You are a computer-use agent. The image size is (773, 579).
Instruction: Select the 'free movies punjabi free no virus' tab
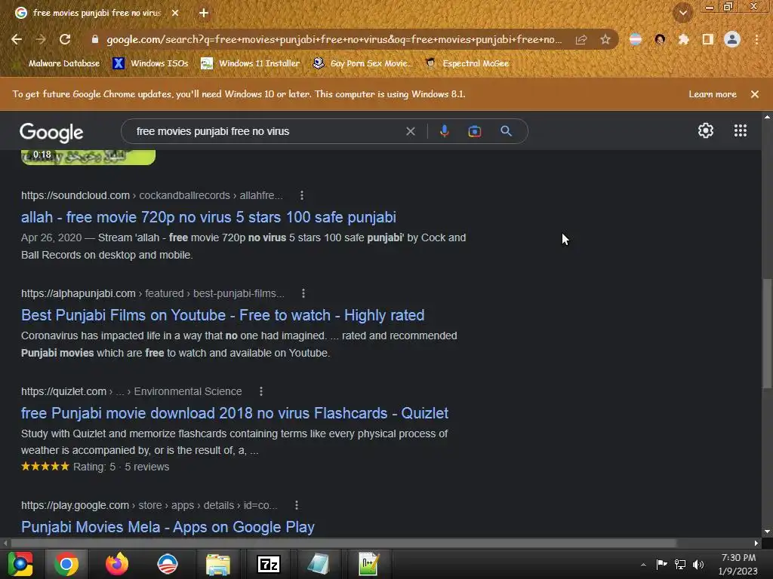pos(97,13)
